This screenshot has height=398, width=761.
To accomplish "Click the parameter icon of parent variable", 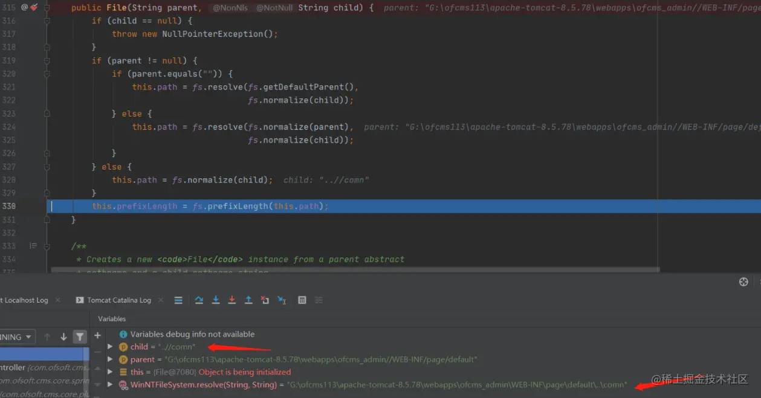I will tap(123, 359).
